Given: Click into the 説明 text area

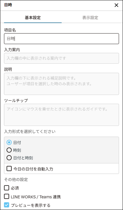Looking at the screenshot, I should click(x=61, y=84).
